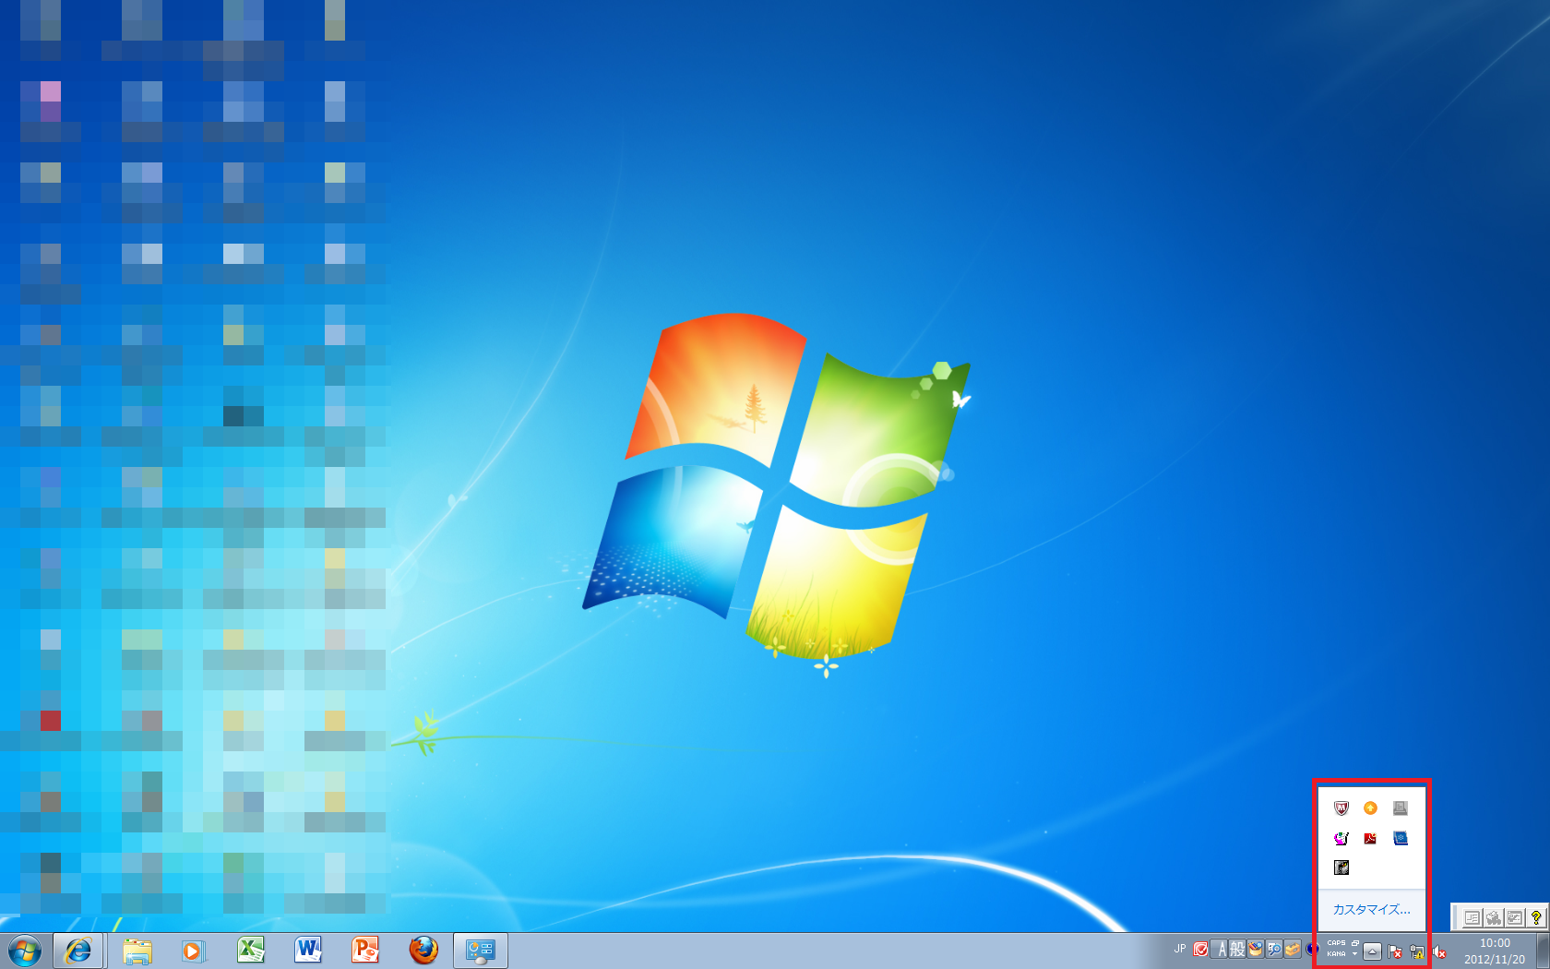Launch Excel from the taskbar
Viewport: 1550px width, 969px height.
[x=251, y=951]
